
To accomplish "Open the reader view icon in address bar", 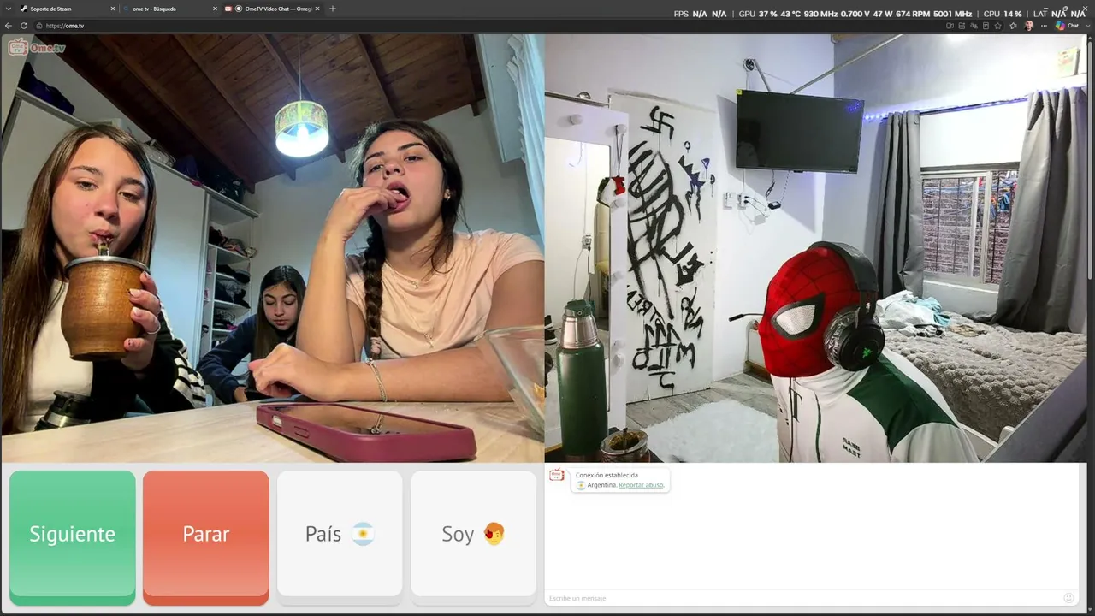I will 985,26.
